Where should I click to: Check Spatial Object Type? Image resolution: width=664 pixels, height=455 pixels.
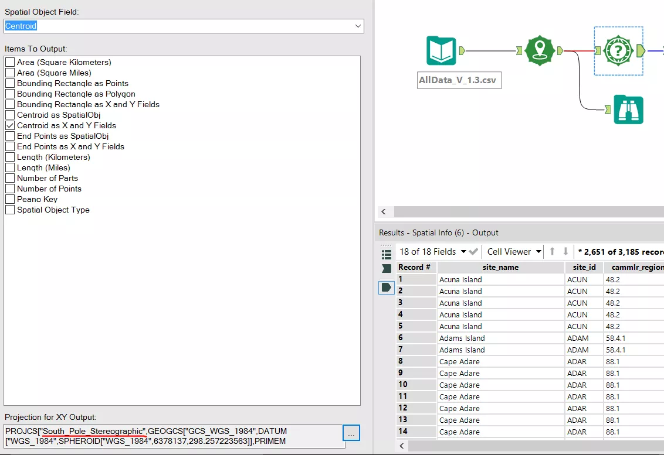[x=10, y=210]
